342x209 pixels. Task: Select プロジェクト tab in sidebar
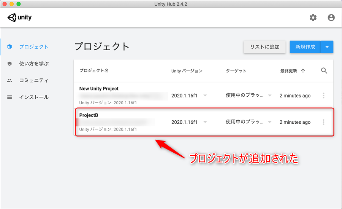click(34, 47)
